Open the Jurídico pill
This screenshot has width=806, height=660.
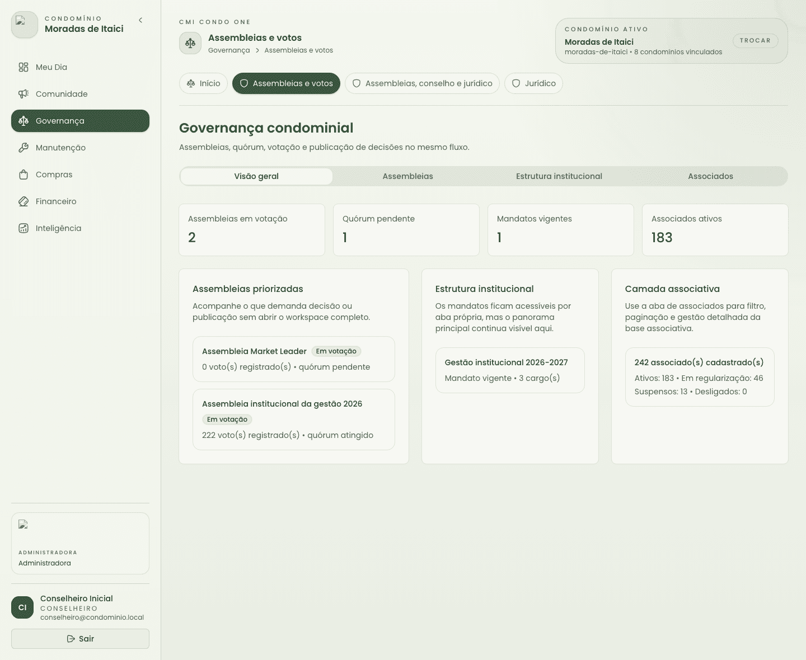pyautogui.click(x=533, y=83)
